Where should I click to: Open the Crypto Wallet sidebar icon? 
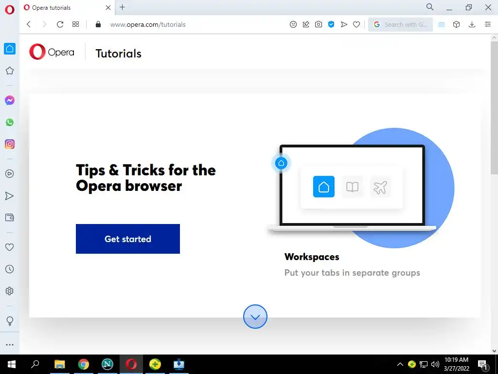click(10, 218)
